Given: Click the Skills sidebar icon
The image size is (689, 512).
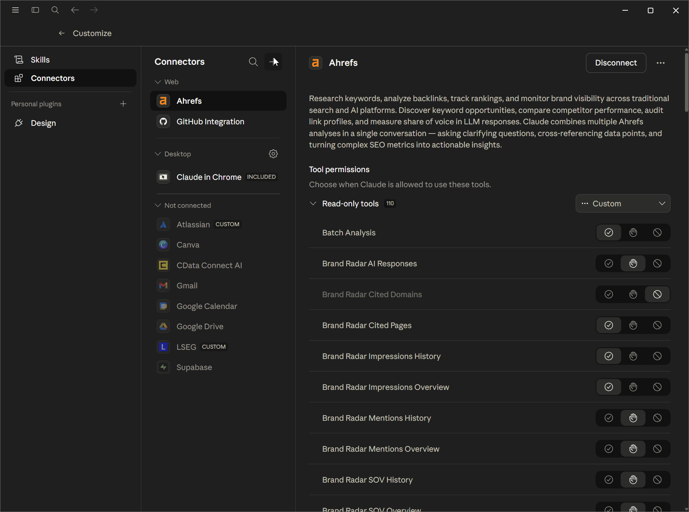Looking at the screenshot, I should pyautogui.click(x=19, y=60).
